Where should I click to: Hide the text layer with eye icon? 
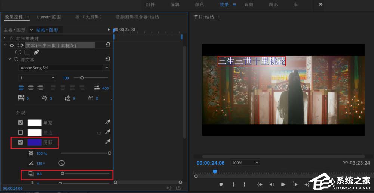pyautogui.click(x=12, y=45)
